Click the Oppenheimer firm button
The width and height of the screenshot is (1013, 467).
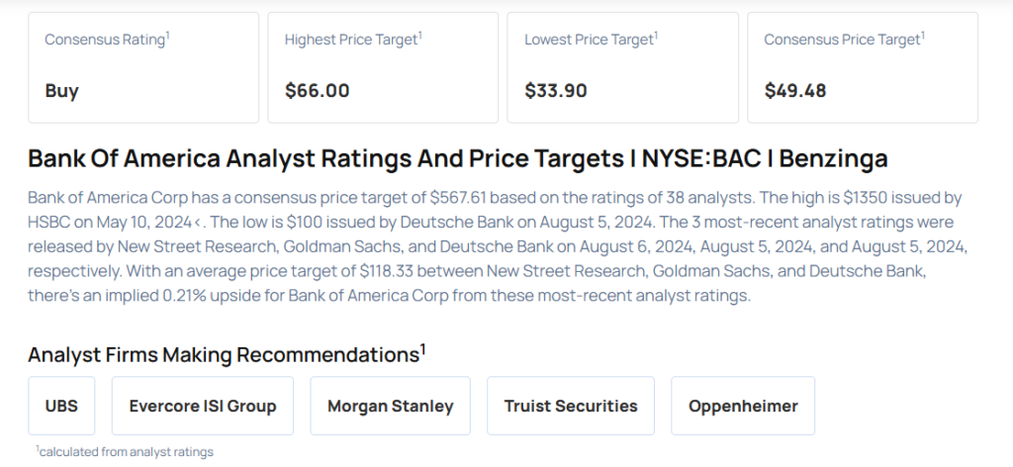point(743,406)
